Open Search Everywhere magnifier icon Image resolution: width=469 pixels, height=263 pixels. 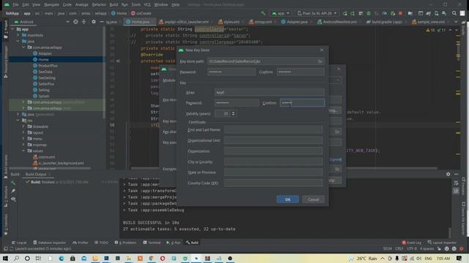click(454, 13)
